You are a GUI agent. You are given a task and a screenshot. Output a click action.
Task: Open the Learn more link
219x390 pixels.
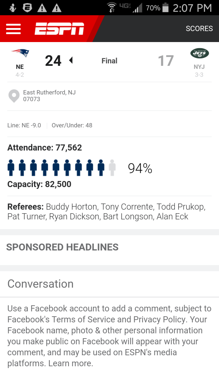[71, 363]
